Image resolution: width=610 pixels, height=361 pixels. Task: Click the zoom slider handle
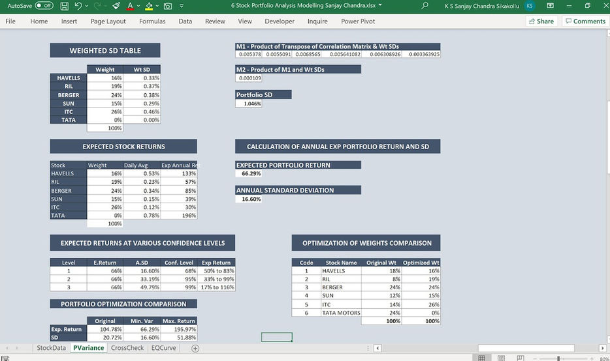[x=558, y=358]
